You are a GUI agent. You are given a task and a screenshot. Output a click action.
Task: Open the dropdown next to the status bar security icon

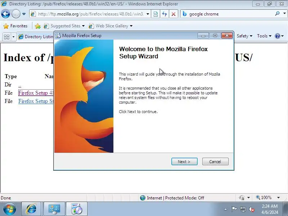(248, 198)
